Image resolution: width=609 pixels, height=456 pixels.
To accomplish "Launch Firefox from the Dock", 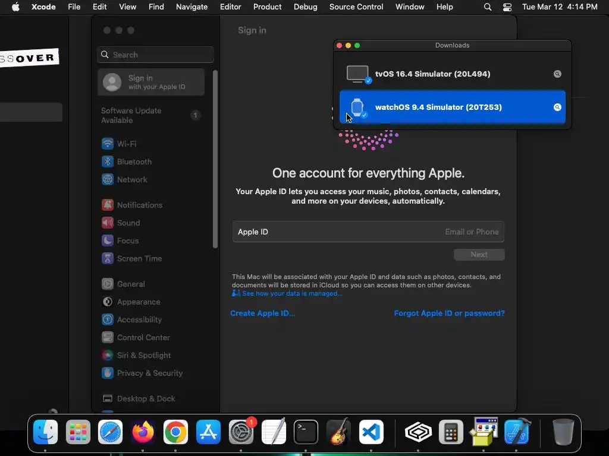I will [x=143, y=432].
